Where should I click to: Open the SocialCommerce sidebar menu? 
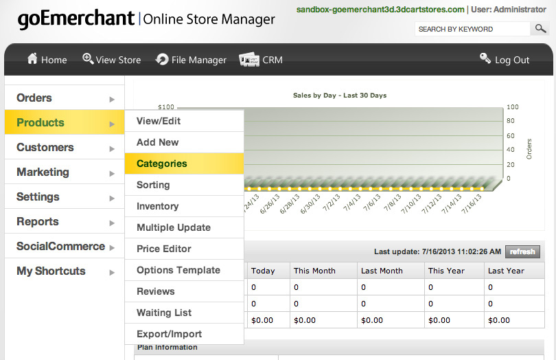[x=65, y=246]
